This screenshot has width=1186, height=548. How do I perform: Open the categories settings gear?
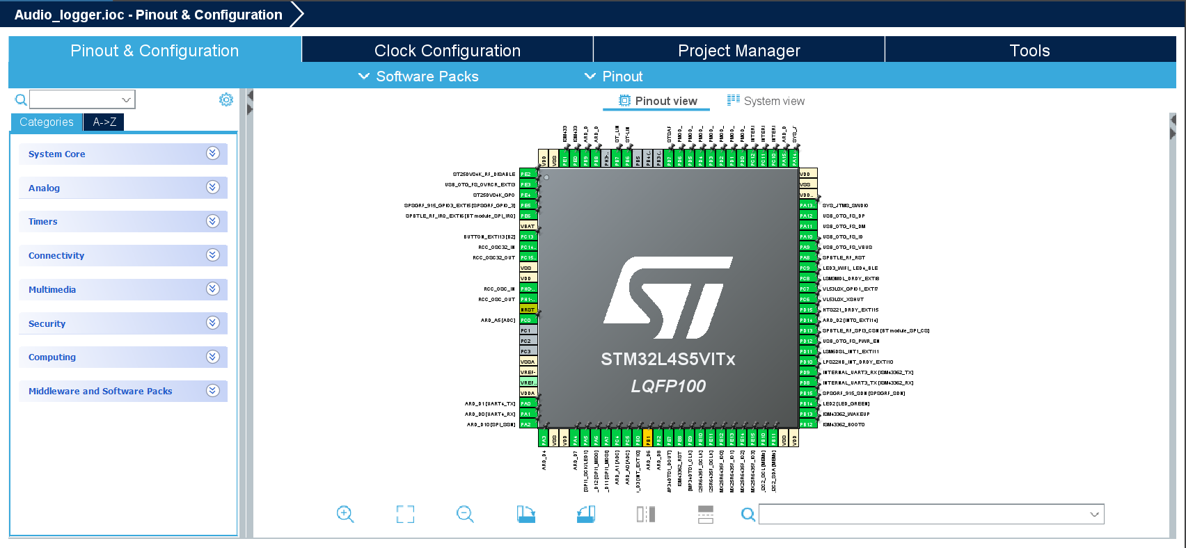[226, 99]
